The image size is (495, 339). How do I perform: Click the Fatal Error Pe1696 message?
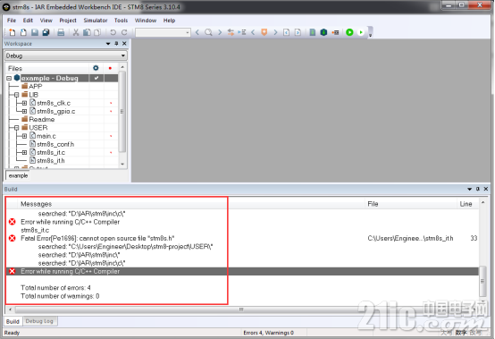click(97, 238)
